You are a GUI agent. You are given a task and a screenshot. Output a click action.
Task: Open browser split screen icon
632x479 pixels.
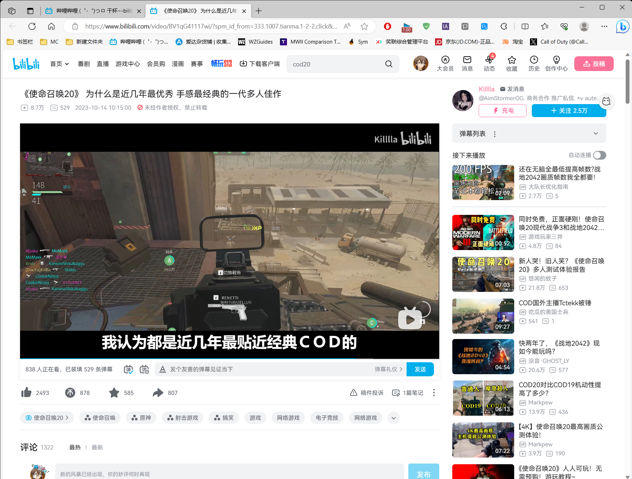(x=525, y=26)
